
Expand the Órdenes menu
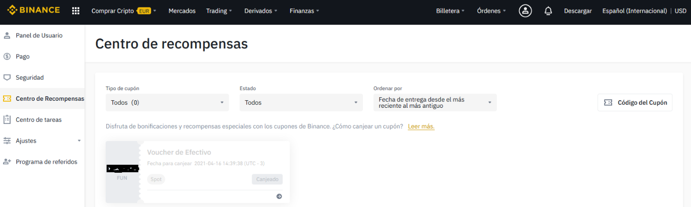click(491, 11)
